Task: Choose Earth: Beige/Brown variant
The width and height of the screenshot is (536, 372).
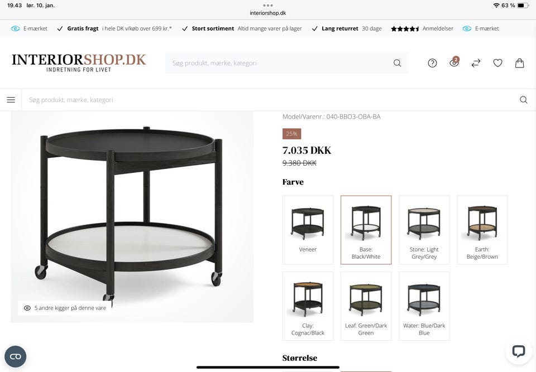Action: click(x=482, y=230)
